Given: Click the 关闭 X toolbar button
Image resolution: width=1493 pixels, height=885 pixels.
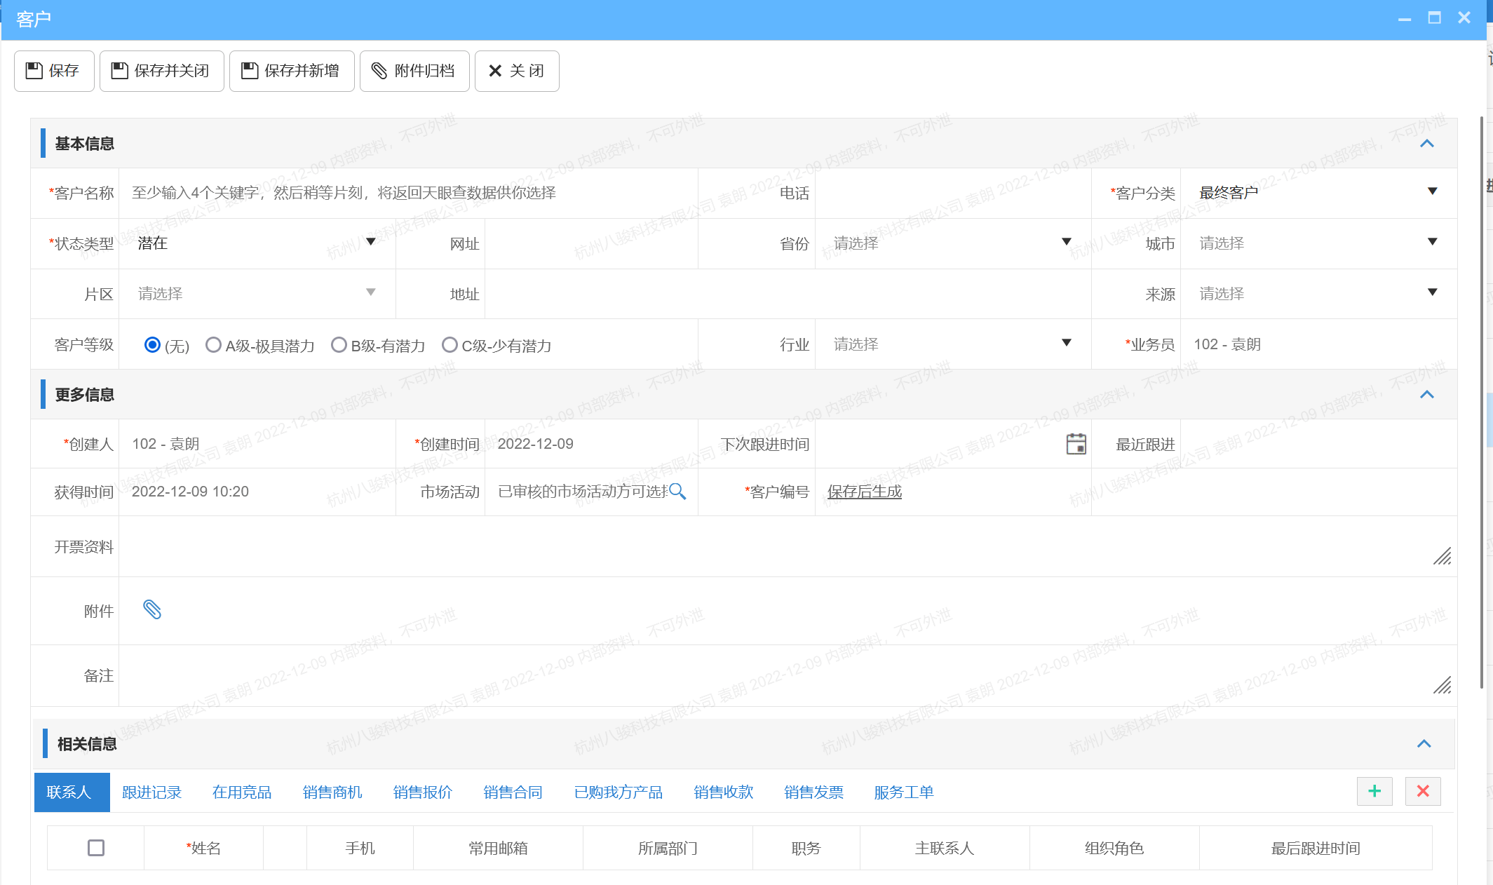Looking at the screenshot, I should [x=517, y=71].
